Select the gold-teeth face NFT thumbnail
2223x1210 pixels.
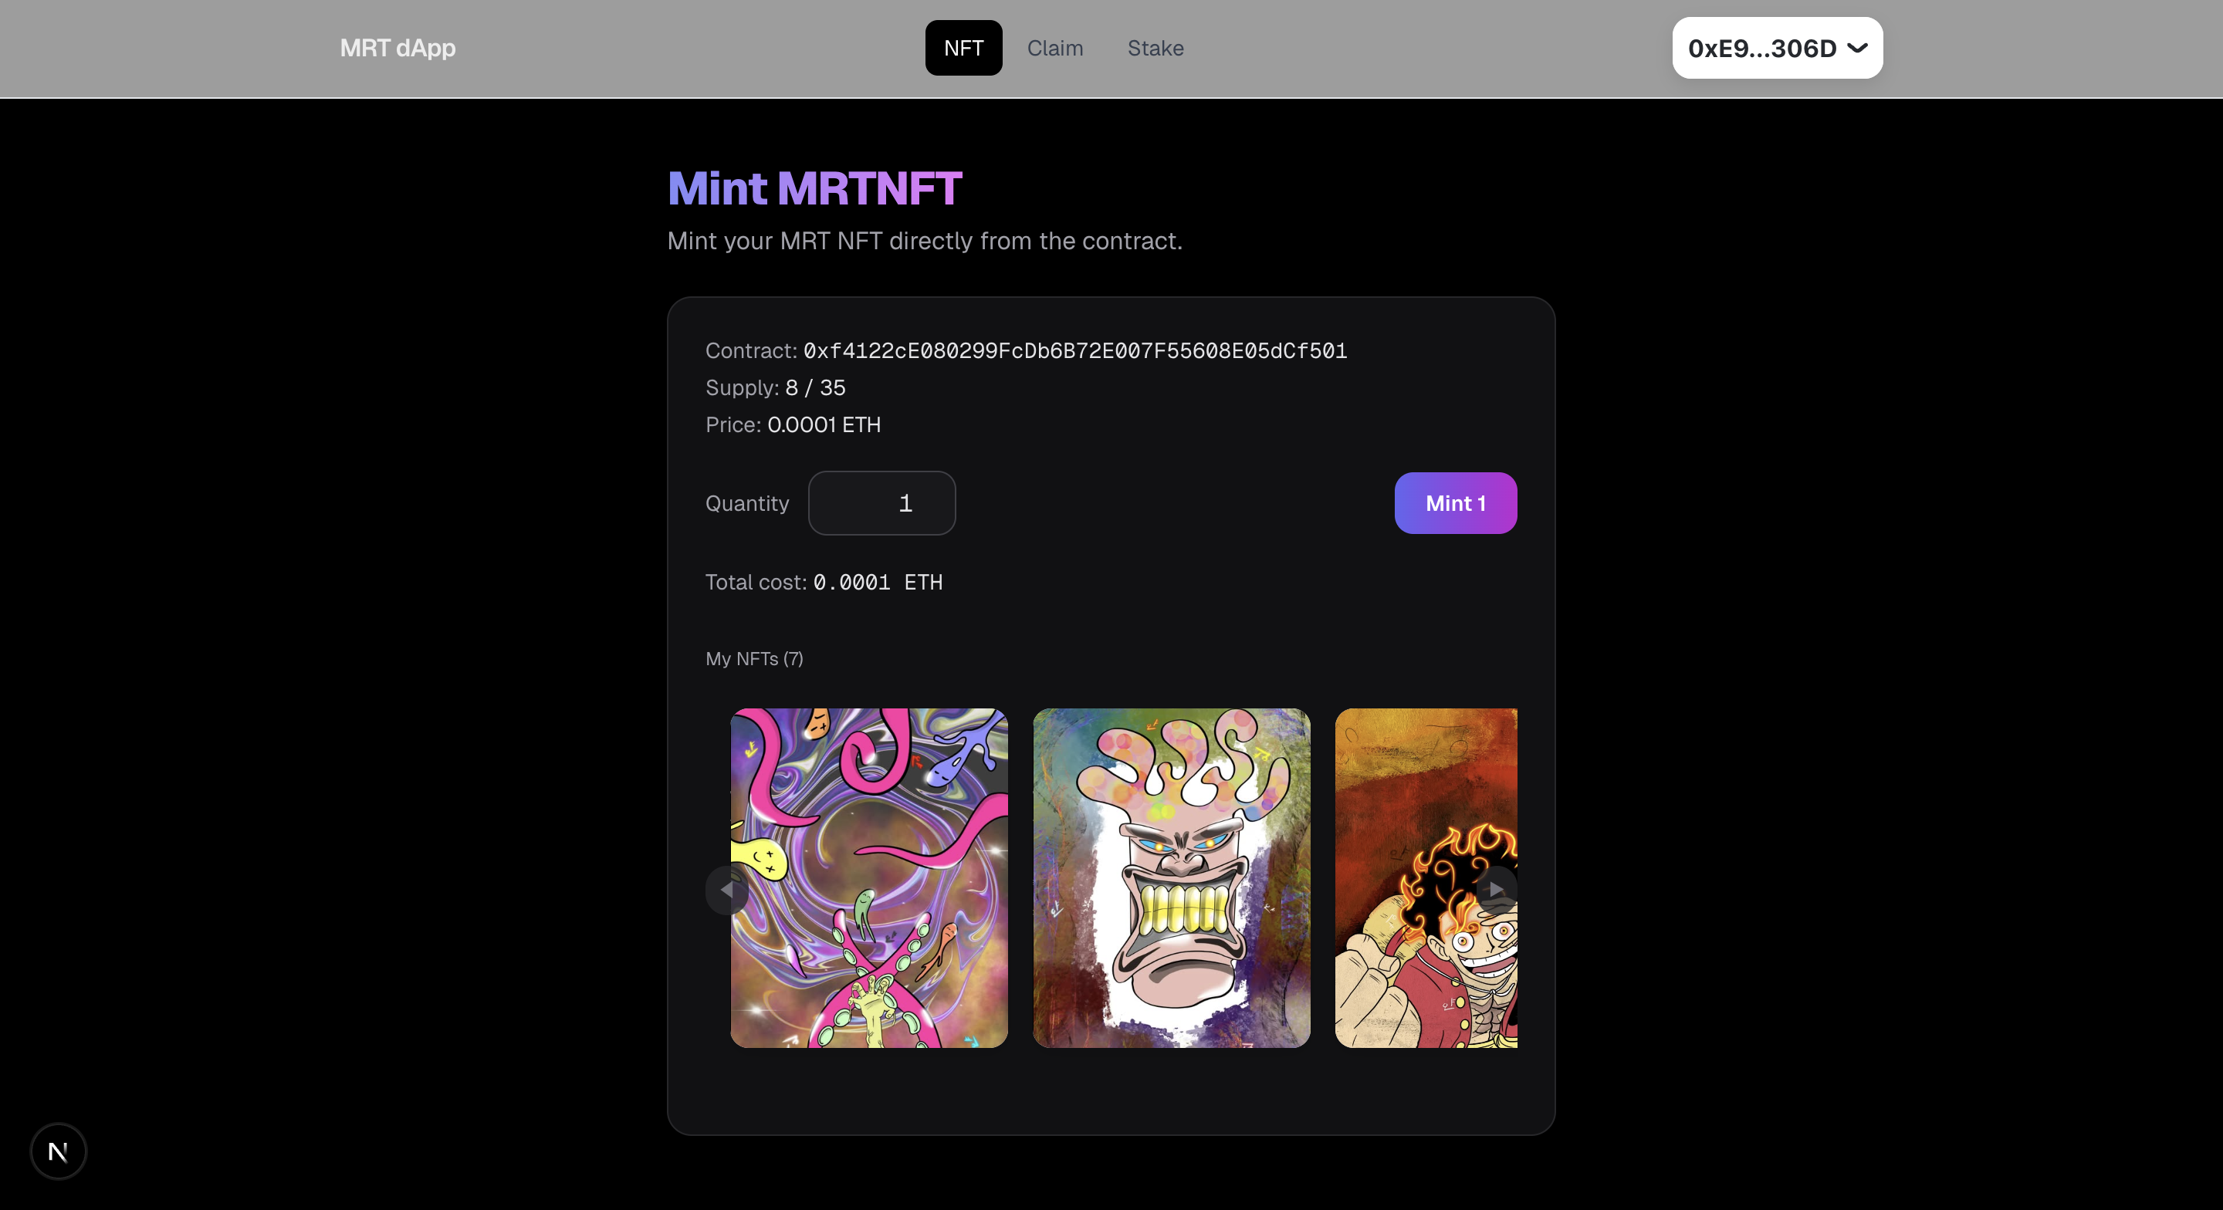1171,877
